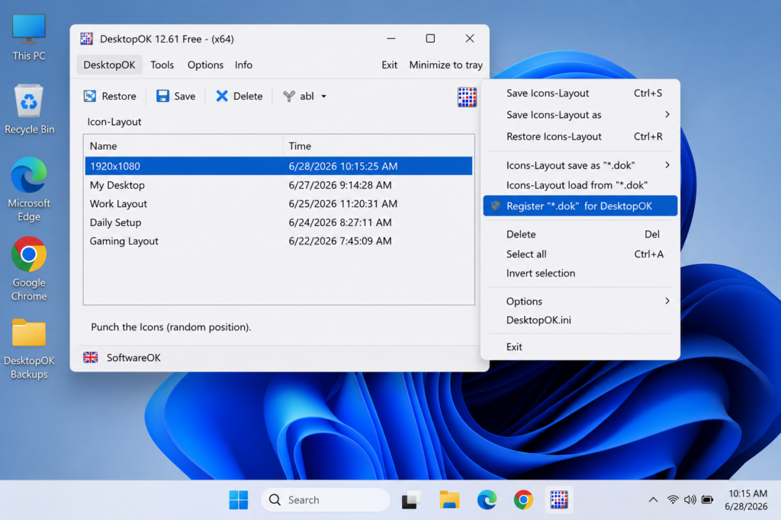Open the dotted grid menu icon in toolbar
Viewport: 781px width, 520px height.
[467, 97]
